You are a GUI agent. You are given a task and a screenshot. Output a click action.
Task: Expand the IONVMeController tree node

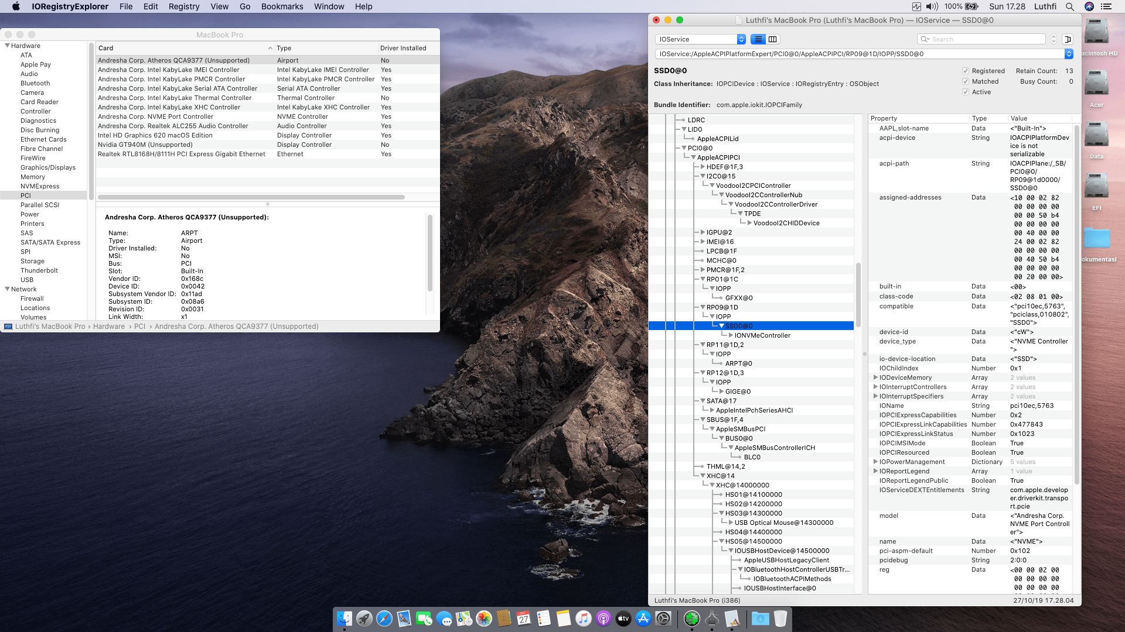731,335
